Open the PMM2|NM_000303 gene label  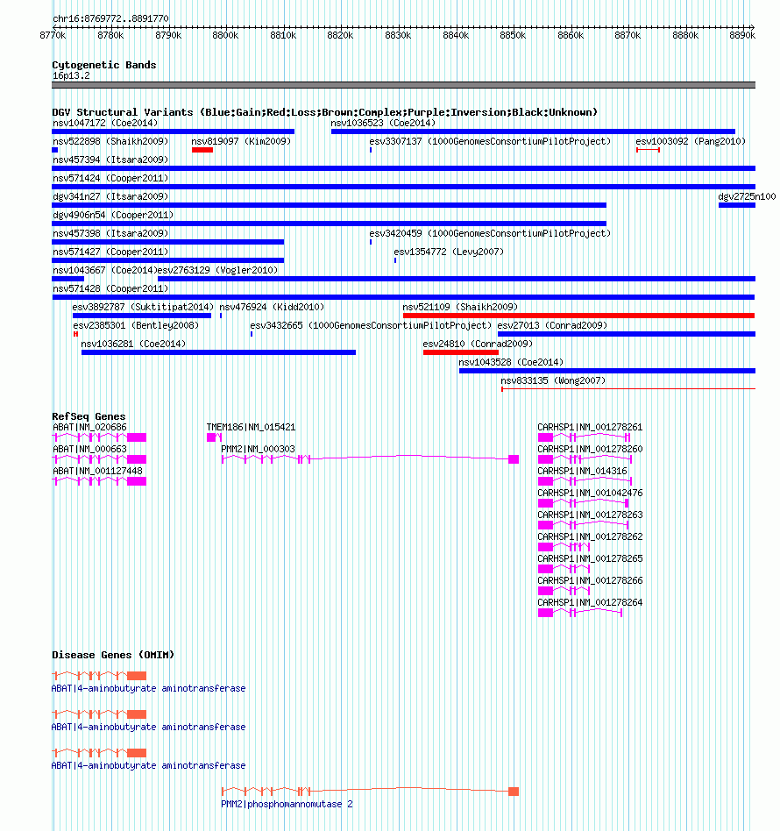pos(258,449)
